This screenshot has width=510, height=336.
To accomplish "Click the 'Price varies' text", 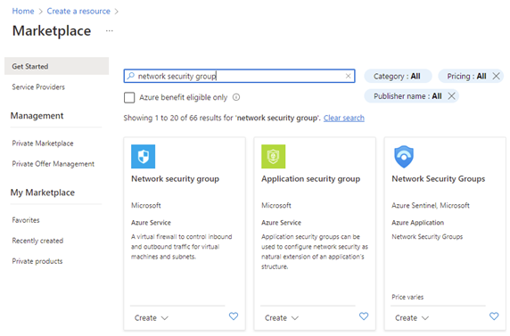I will click(x=407, y=297).
